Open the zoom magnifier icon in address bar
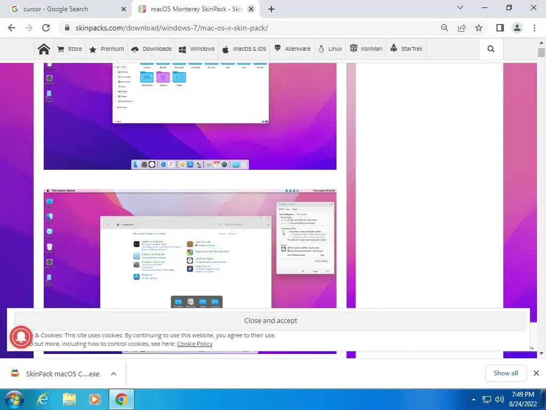Image resolution: width=546 pixels, height=410 pixels. (444, 28)
